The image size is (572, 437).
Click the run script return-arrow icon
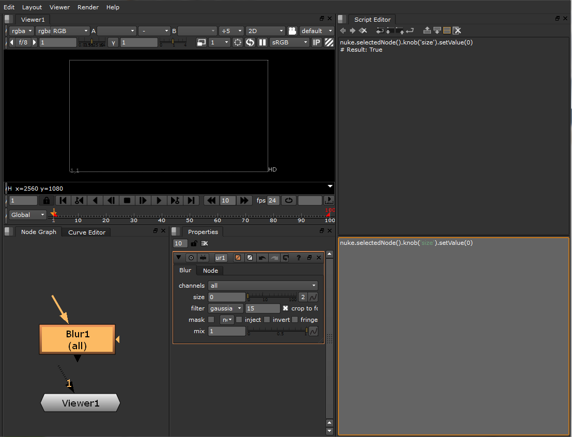click(410, 30)
